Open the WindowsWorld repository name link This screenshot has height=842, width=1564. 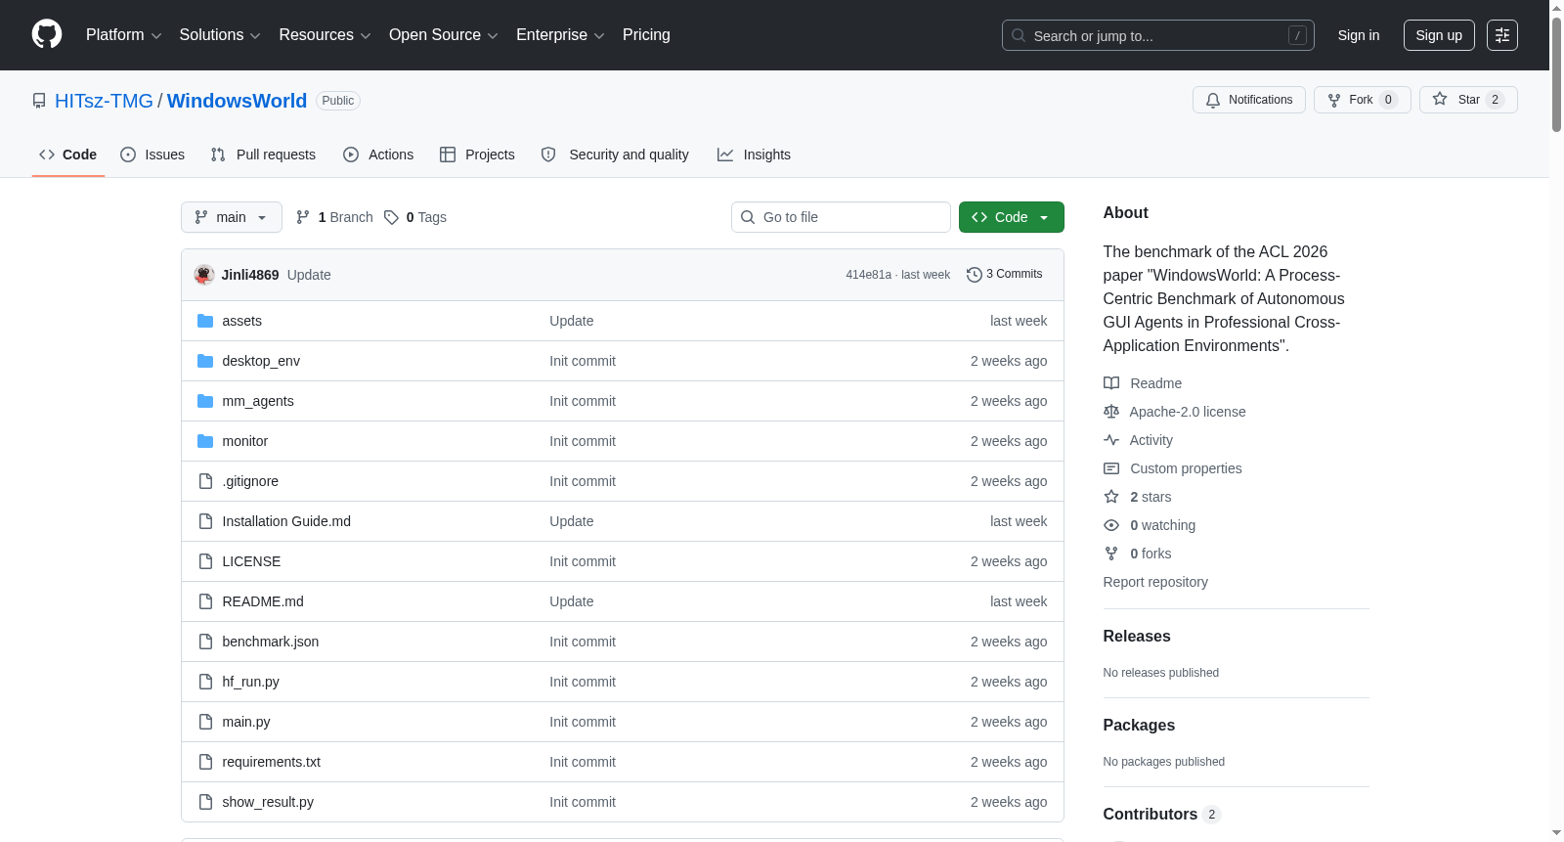237,101
